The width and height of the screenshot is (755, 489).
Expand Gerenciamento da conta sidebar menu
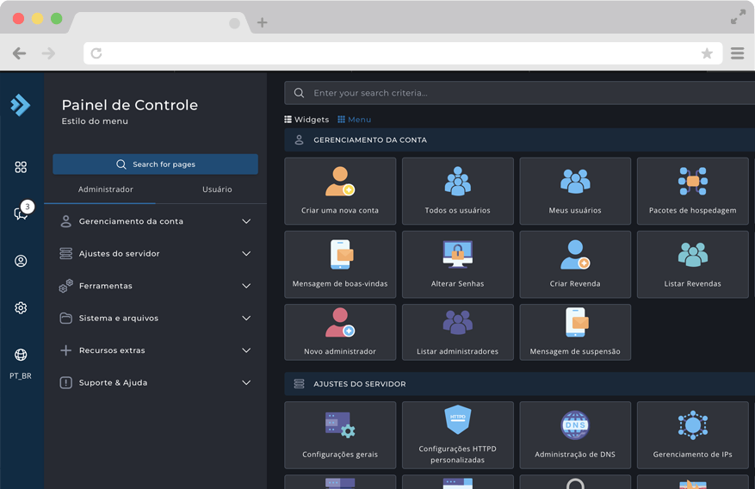tap(156, 221)
